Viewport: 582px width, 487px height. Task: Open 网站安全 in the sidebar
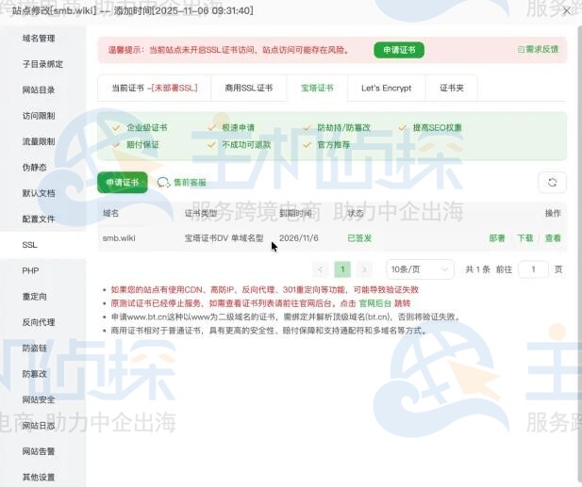39,400
